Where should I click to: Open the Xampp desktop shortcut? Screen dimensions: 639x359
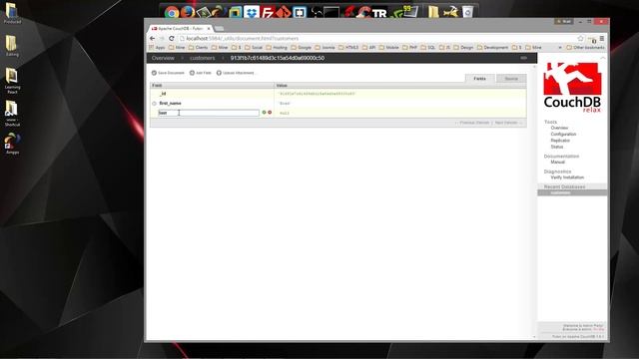pyautogui.click(x=12, y=144)
